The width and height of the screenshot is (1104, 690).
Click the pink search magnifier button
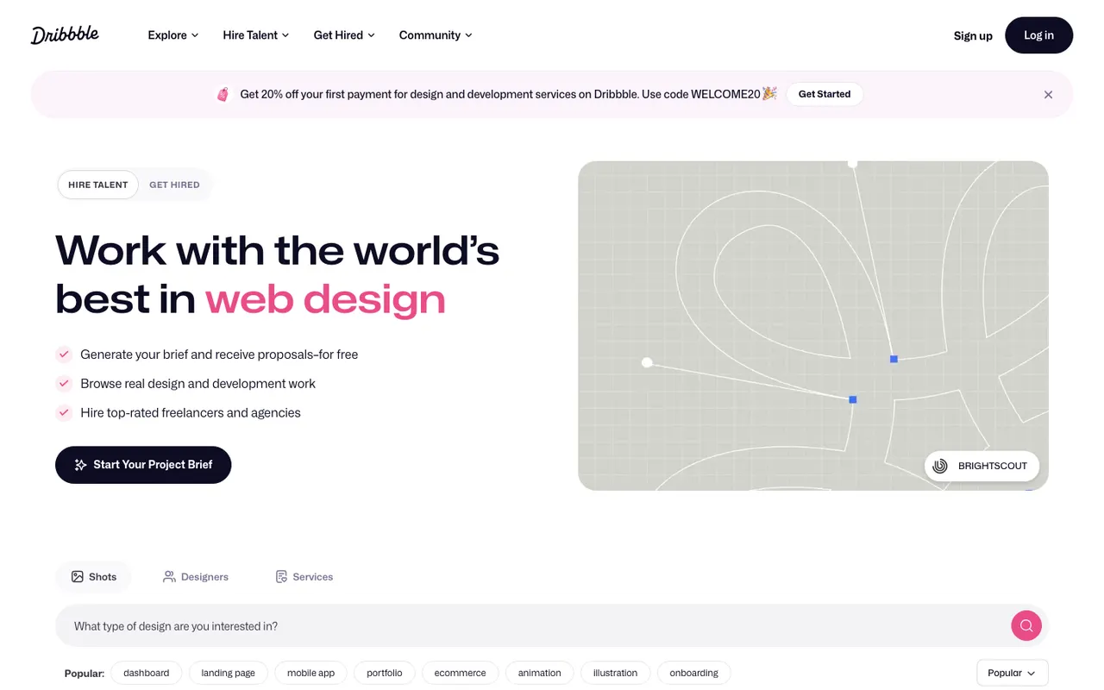pos(1026,626)
